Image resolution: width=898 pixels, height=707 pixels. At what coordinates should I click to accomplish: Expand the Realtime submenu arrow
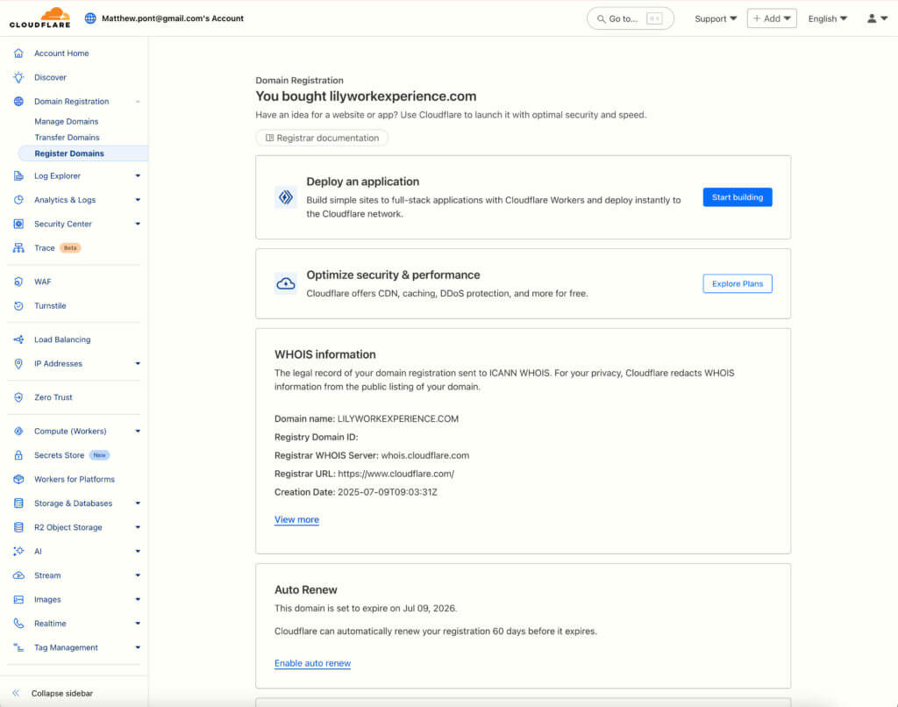pyautogui.click(x=138, y=624)
